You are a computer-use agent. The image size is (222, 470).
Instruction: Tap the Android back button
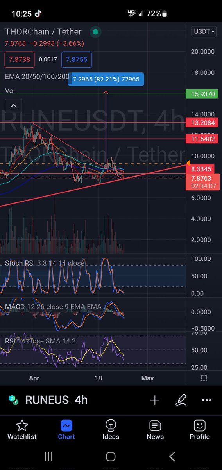pos(172,456)
